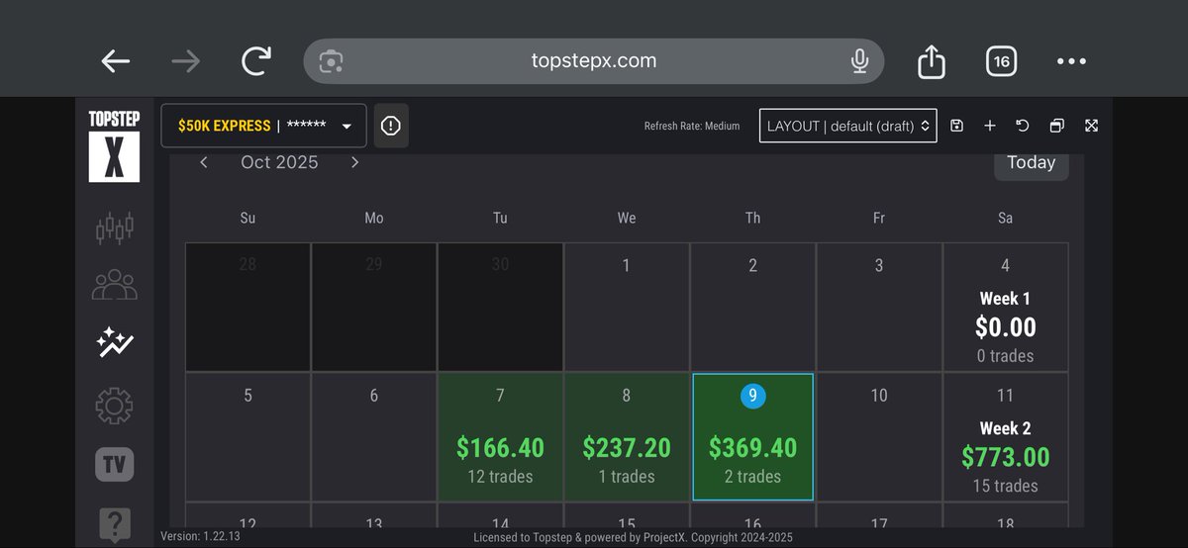Select the October 6 calendar cell
The width and height of the screenshot is (1188, 548).
pyautogui.click(x=373, y=436)
